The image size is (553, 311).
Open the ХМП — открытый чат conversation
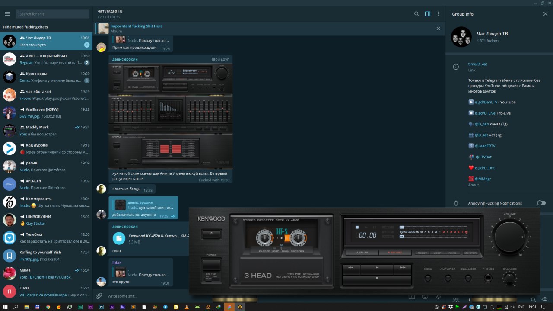click(x=46, y=59)
